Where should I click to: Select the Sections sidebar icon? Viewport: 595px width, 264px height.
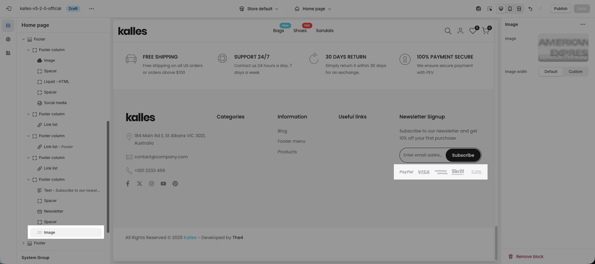tap(8, 26)
